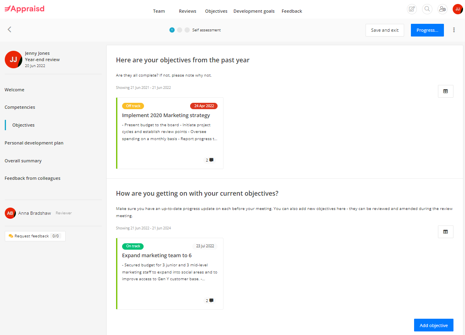This screenshot has width=465, height=335.
Task: Select the third progress step dot
Action: point(187,30)
